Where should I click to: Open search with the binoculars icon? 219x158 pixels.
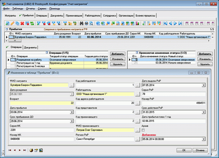click(81, 23)
